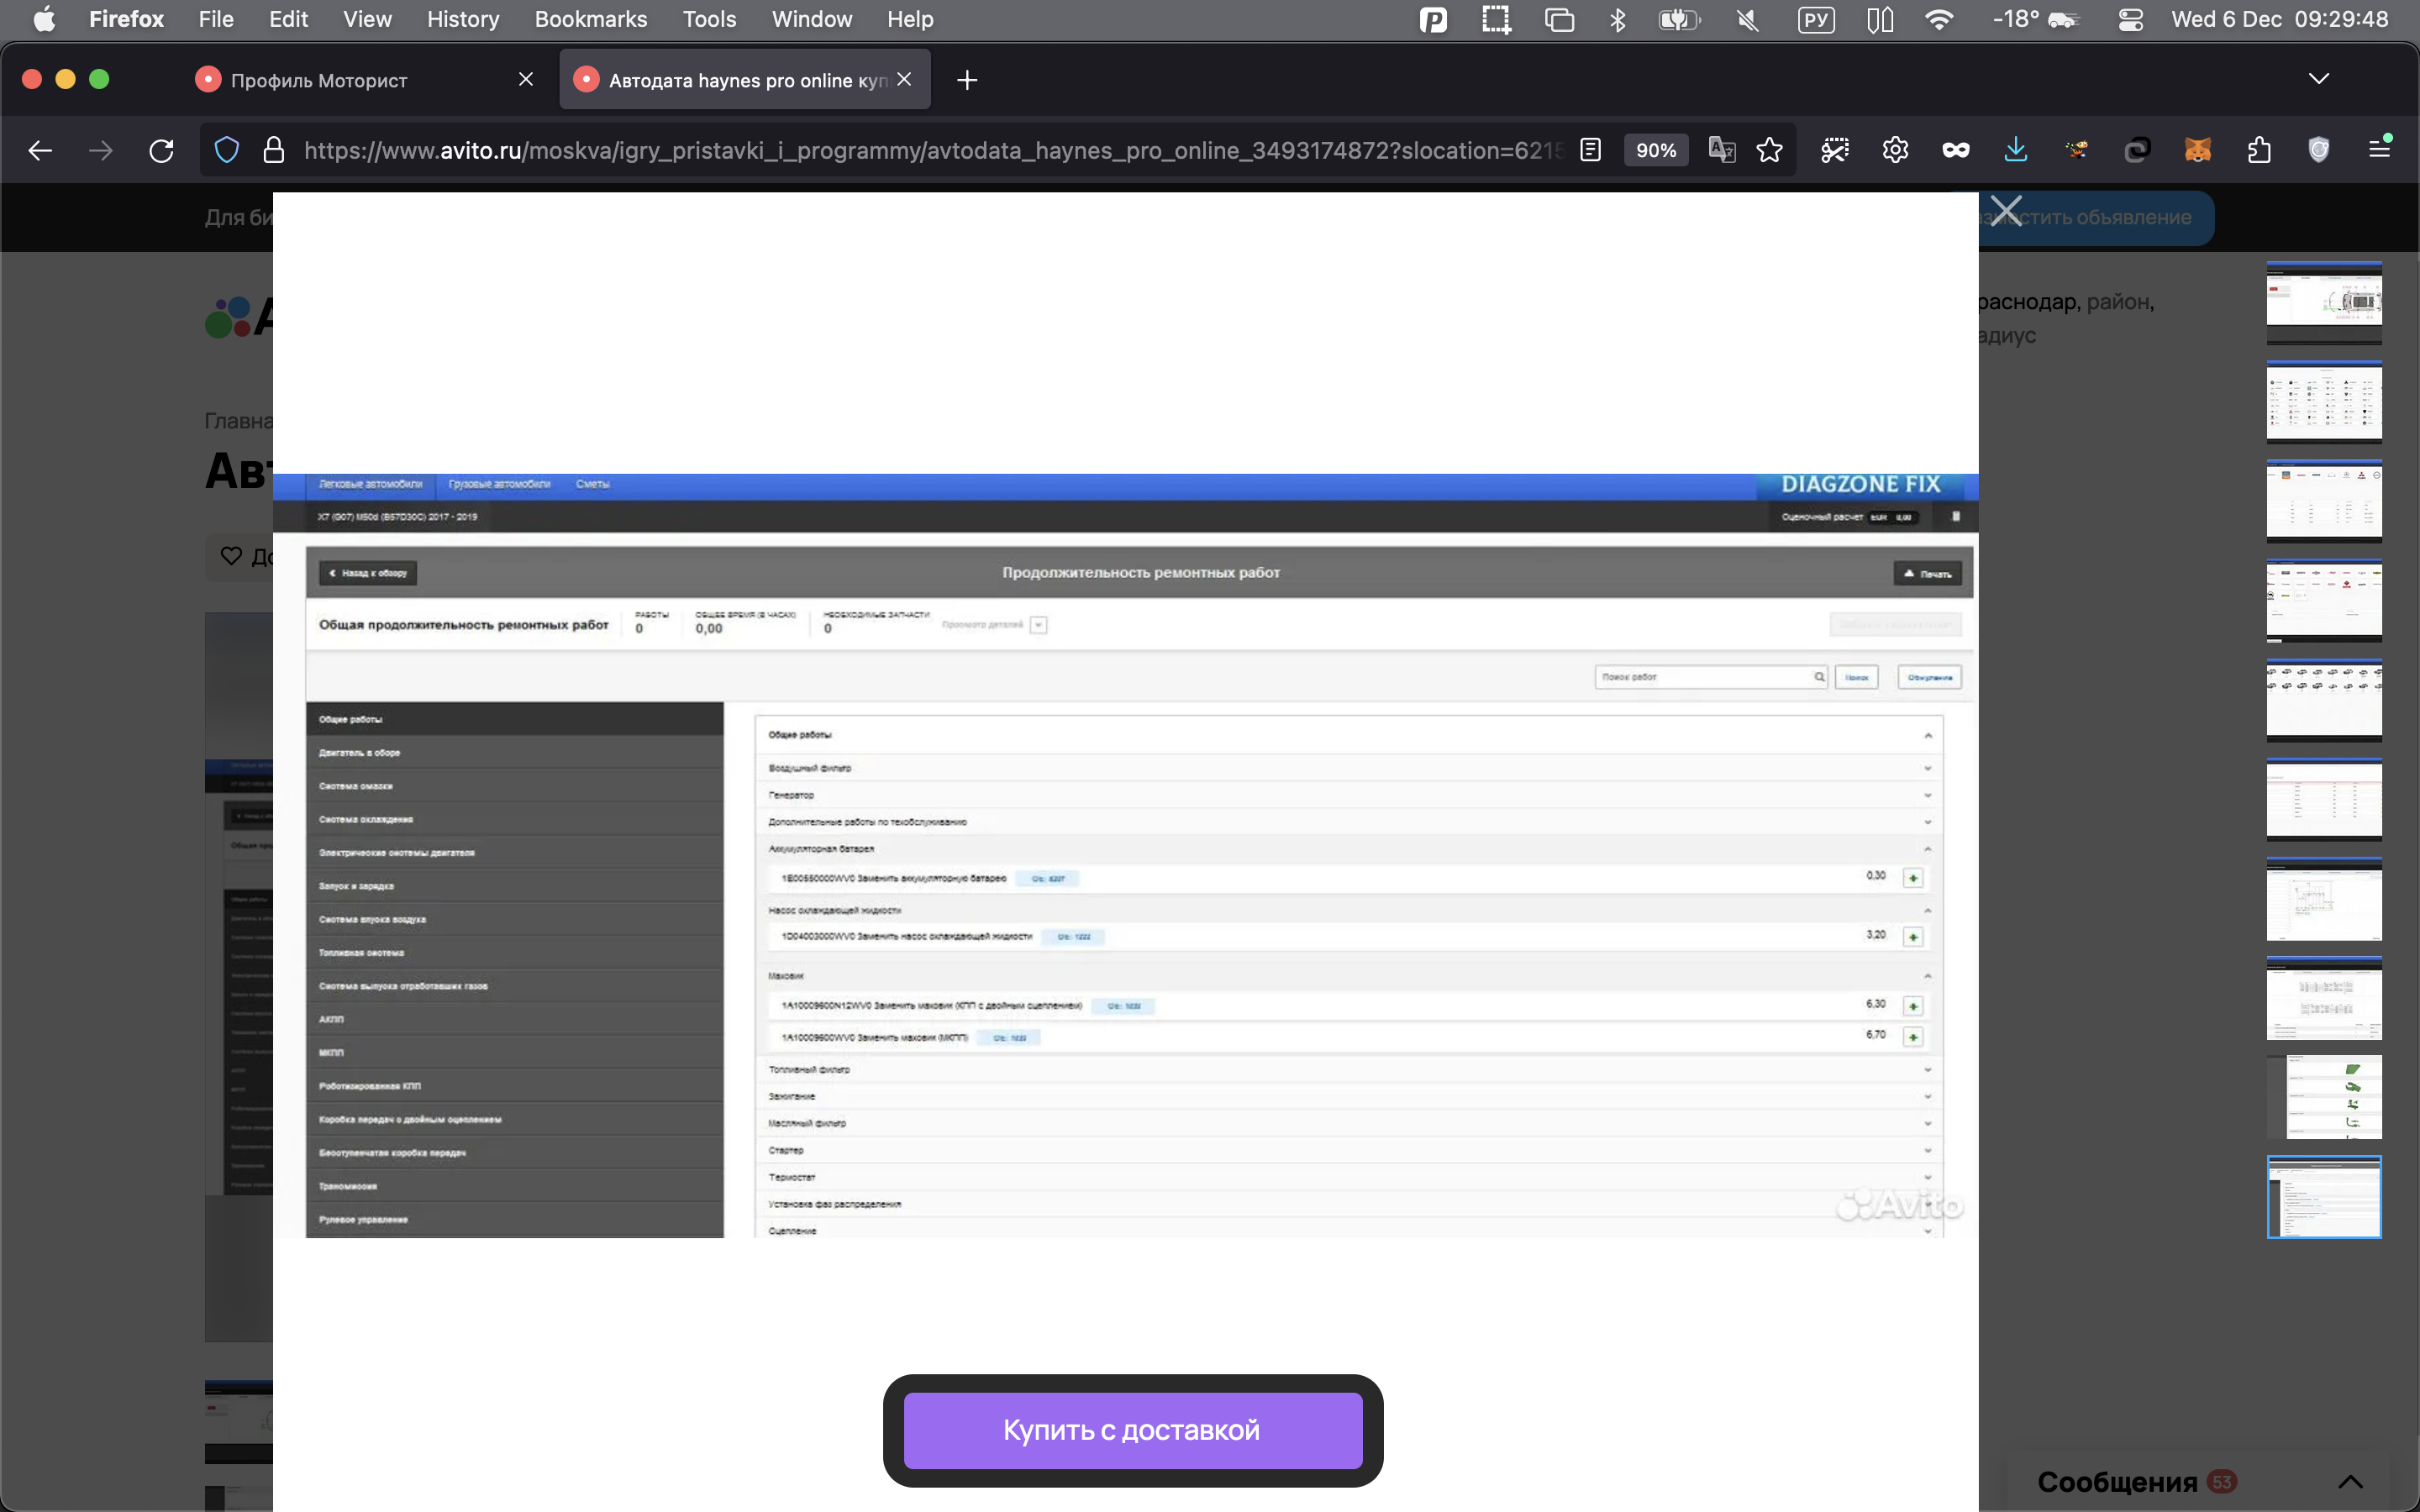Open macOS Control Centre toggles icon
2420x1512 pixels.
pos(2130,19)
